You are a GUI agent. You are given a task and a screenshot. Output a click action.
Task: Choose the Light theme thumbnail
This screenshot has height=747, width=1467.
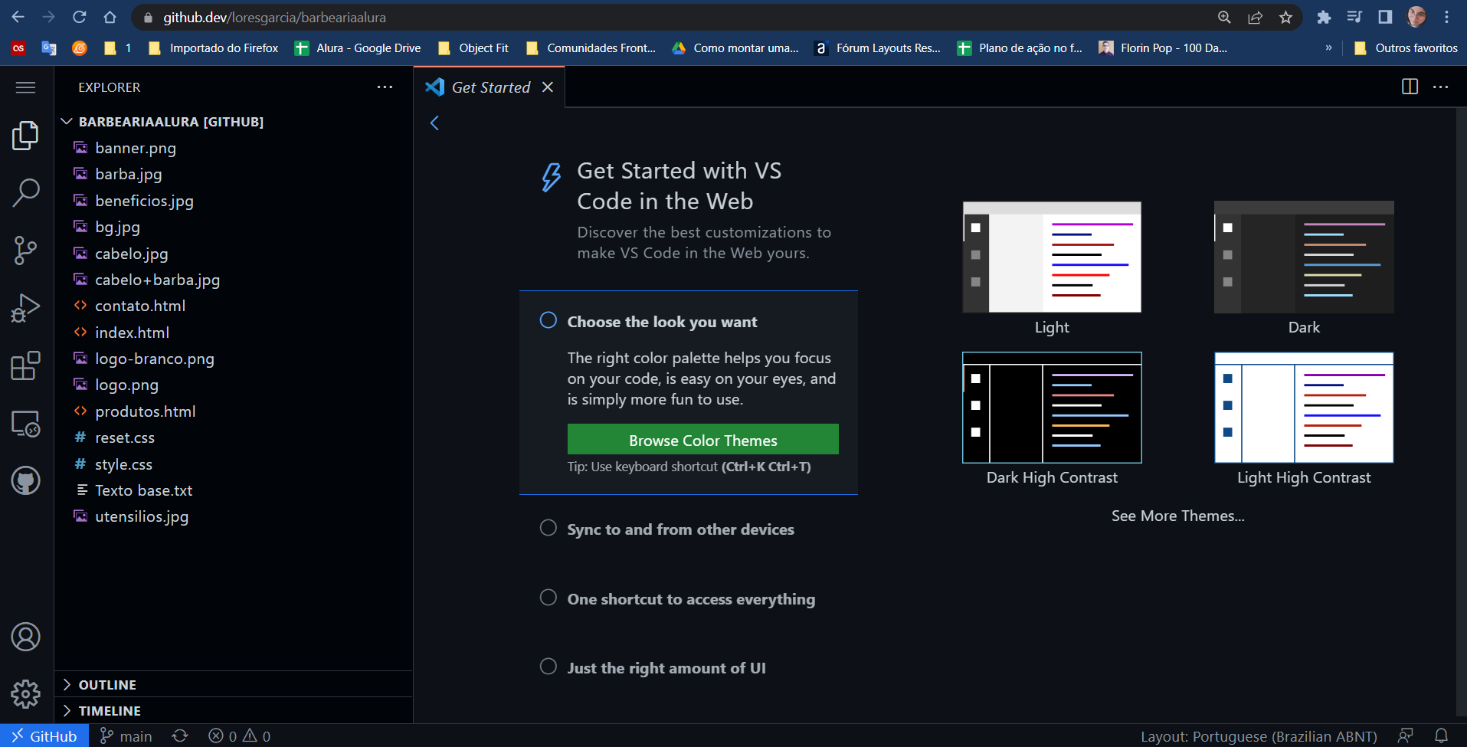[x=1052, y=257]
